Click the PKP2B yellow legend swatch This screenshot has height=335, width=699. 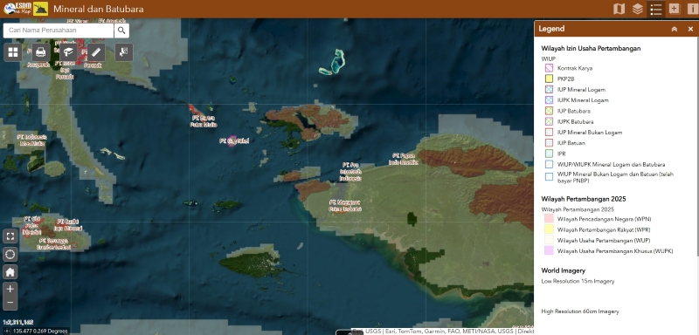pyautogui.click(x=549, y=79)
